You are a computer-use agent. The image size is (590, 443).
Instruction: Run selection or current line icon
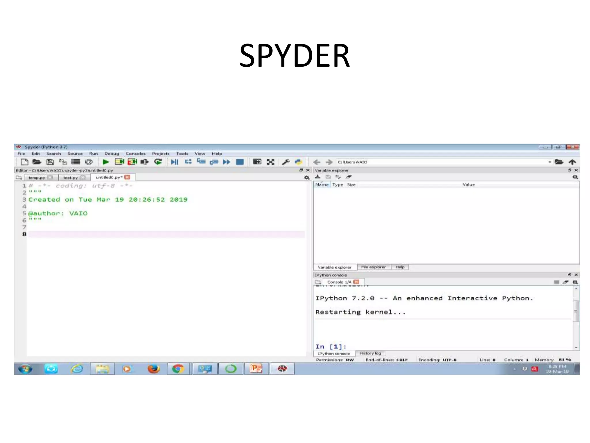(x=145, y=162)
